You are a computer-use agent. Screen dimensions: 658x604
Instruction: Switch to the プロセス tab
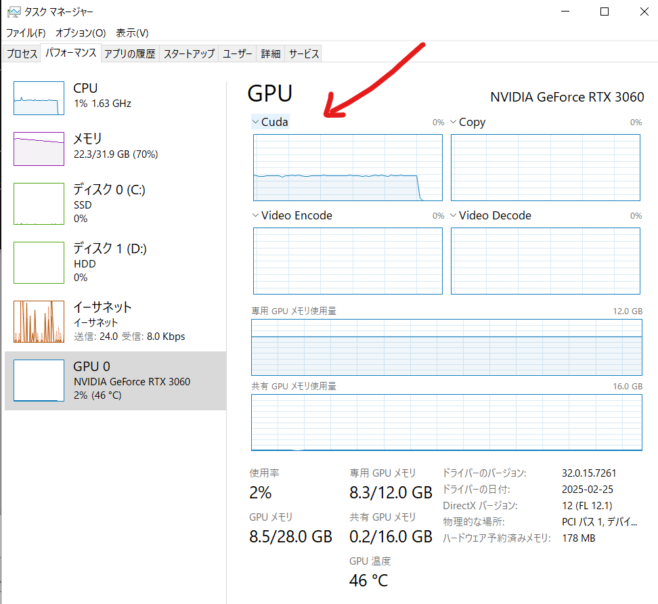coord(22,53)
